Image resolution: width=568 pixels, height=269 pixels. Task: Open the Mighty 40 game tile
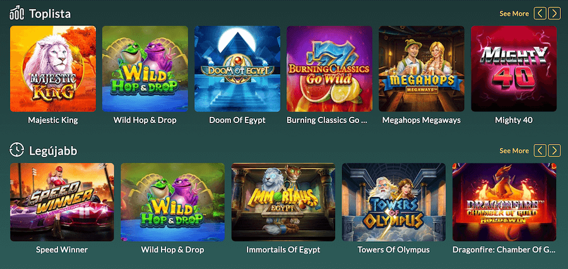pos(514,69)
